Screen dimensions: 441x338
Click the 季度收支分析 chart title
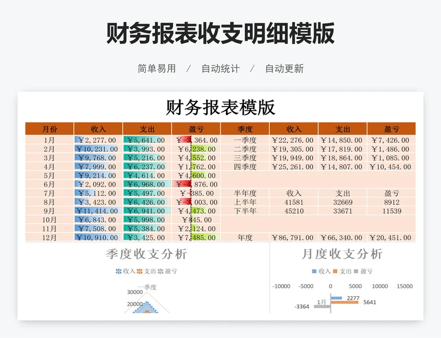click(x=146, y=254)
